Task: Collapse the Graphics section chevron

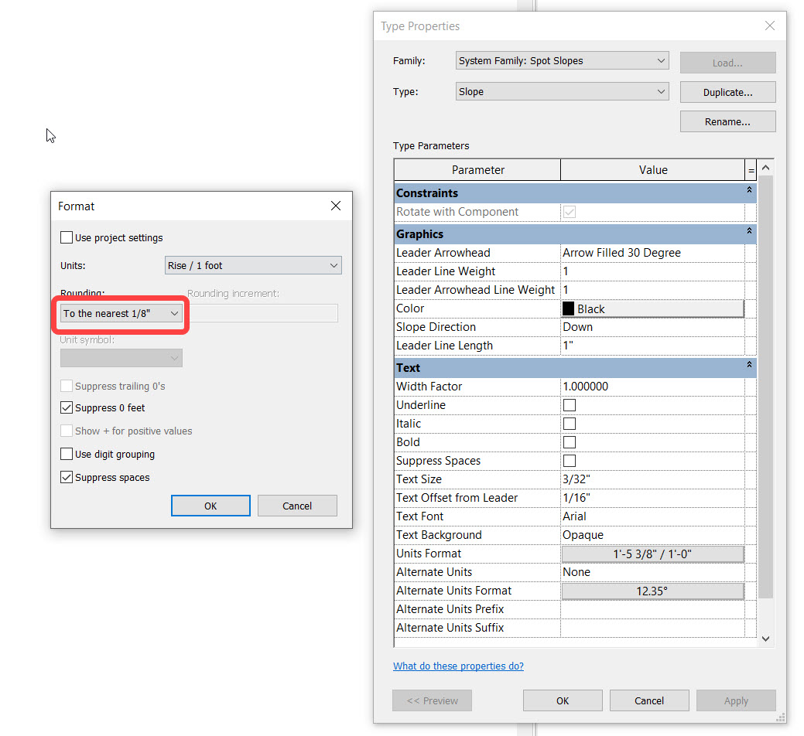Action: (748, 230)
